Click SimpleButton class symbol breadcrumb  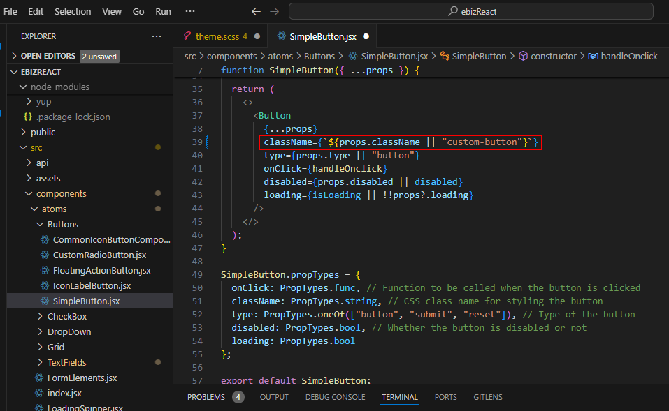pos(473,57)
